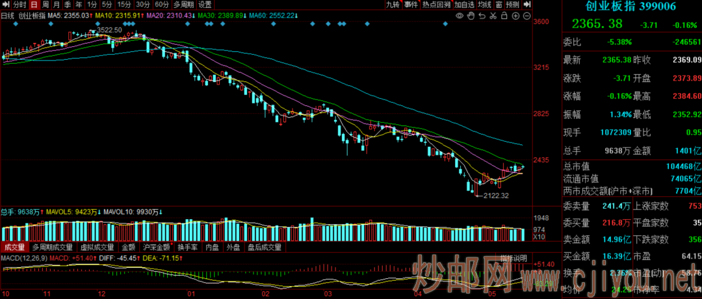
Task: Switch to 1分 minute chart
Action: 92,5
